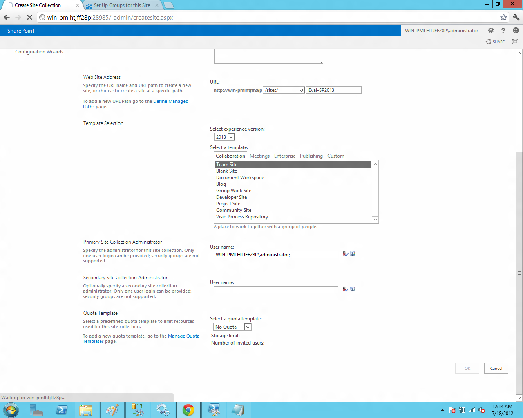
Task: Open the No Quota template dropdown
Action: point(247,327)
